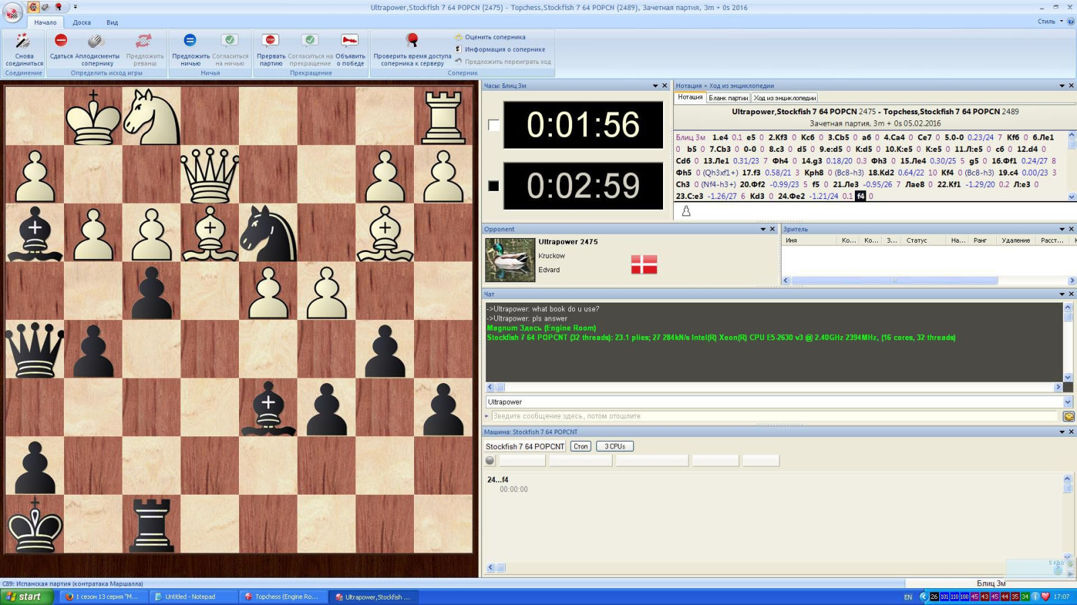Viewport: 1077px width, 605px height.
Task: Click Предложить реванш rematch icon
Action: point(144,40)
